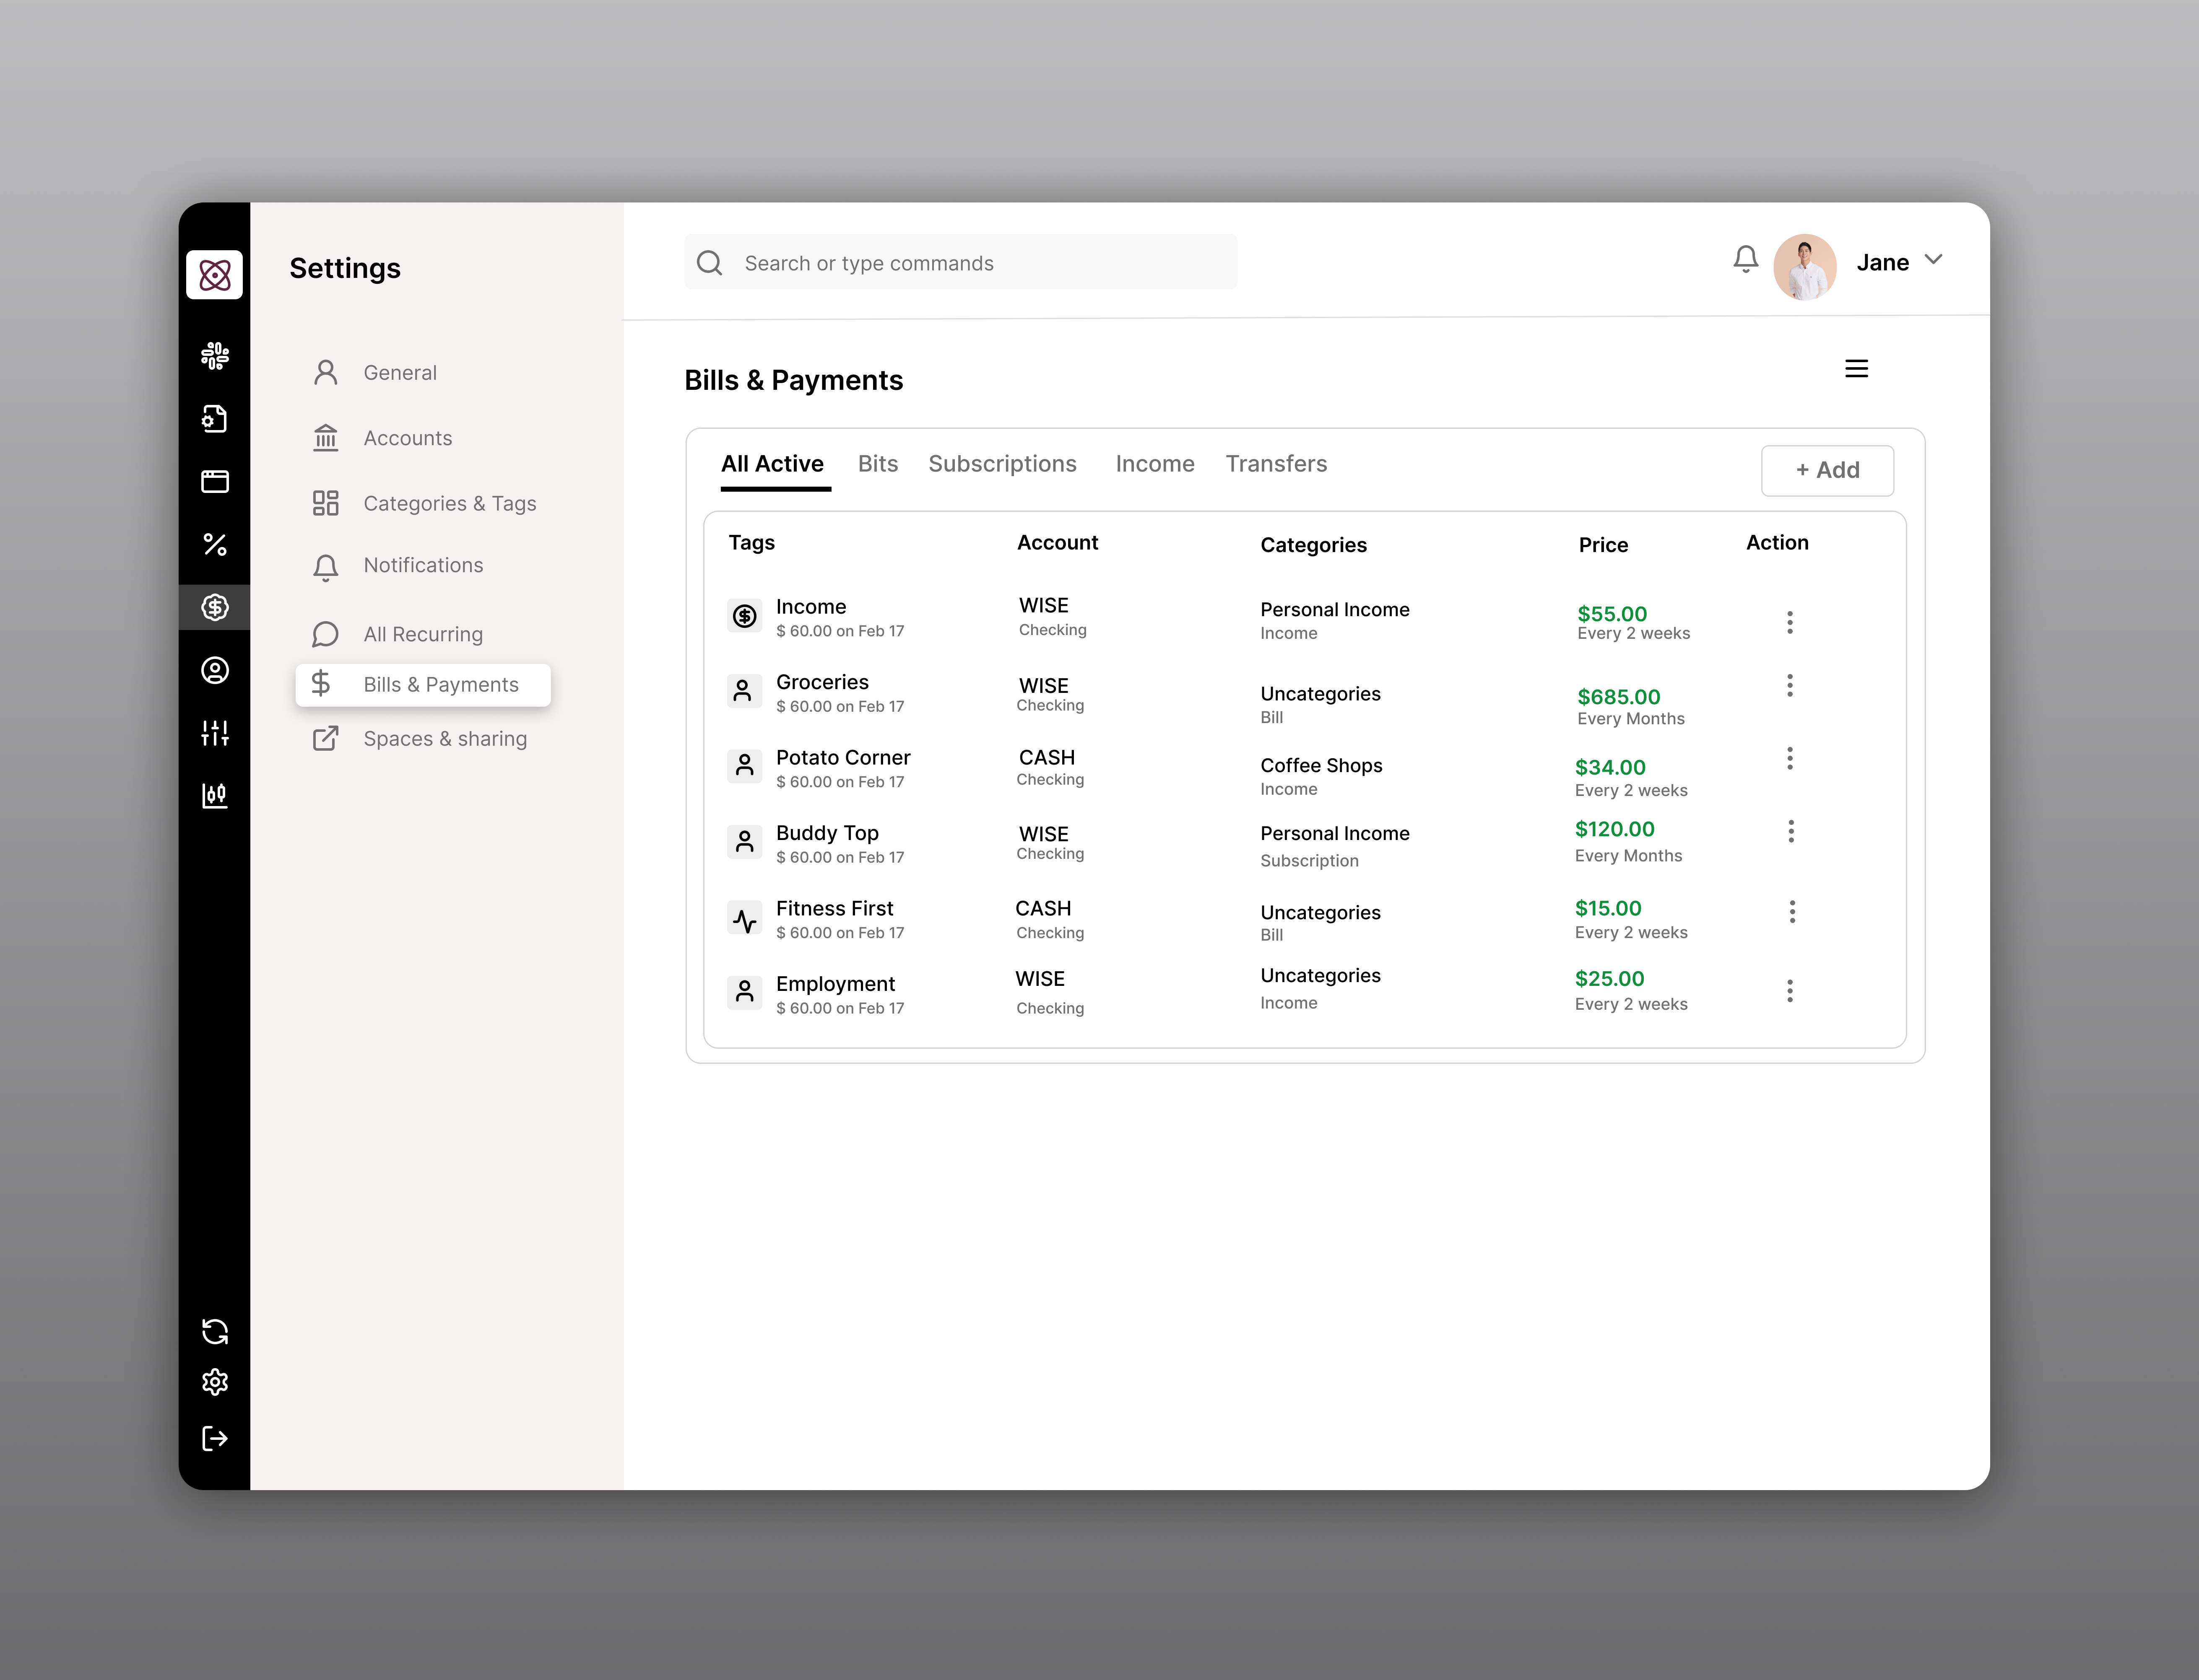Click the search commands field
The height and width of the screenshot is (1680, 2199).
click(x=960, y=262)
